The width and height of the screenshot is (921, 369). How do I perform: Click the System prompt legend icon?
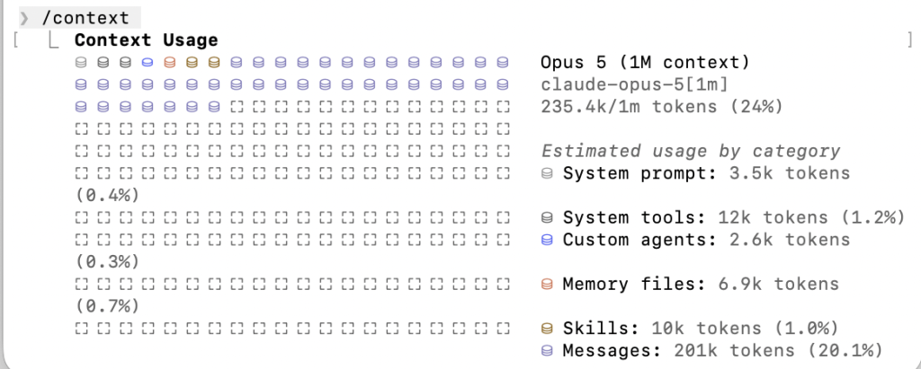click(547, 174)
